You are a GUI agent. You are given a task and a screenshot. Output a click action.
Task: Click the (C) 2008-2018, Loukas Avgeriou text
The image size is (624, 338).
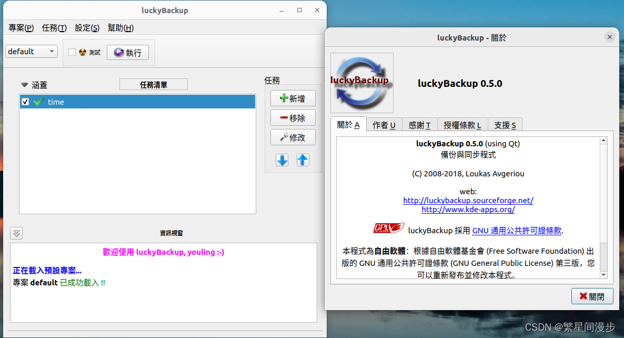pyautogui.click(x=468, y=174)
